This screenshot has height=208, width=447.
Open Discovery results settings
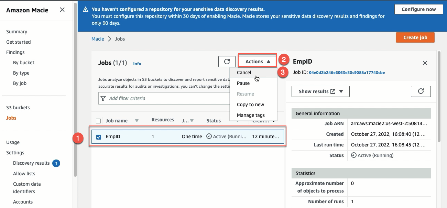coord(31,163)
